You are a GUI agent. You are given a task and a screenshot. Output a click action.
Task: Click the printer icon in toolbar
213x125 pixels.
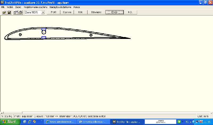pyautogui.click(x=20, y=12)
